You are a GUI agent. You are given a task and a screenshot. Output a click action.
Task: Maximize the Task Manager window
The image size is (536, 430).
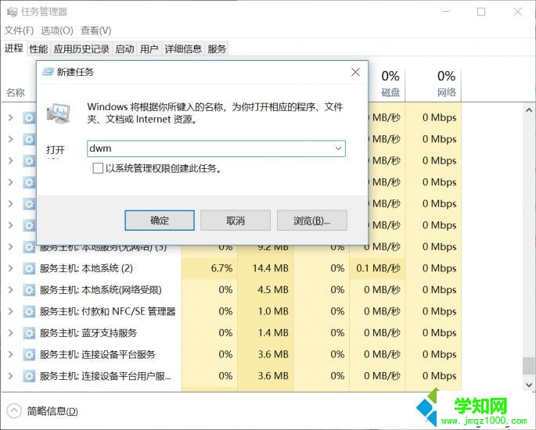point(481,12)
